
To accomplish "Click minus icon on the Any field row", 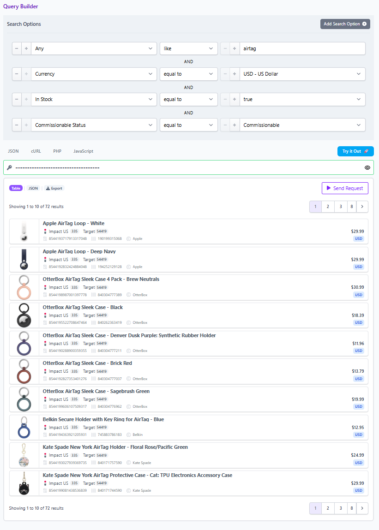I will (17, 48).
